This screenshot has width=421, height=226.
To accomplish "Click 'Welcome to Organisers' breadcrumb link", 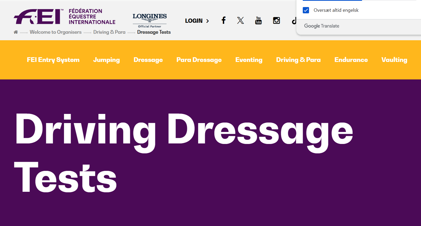I will (56, 32).
